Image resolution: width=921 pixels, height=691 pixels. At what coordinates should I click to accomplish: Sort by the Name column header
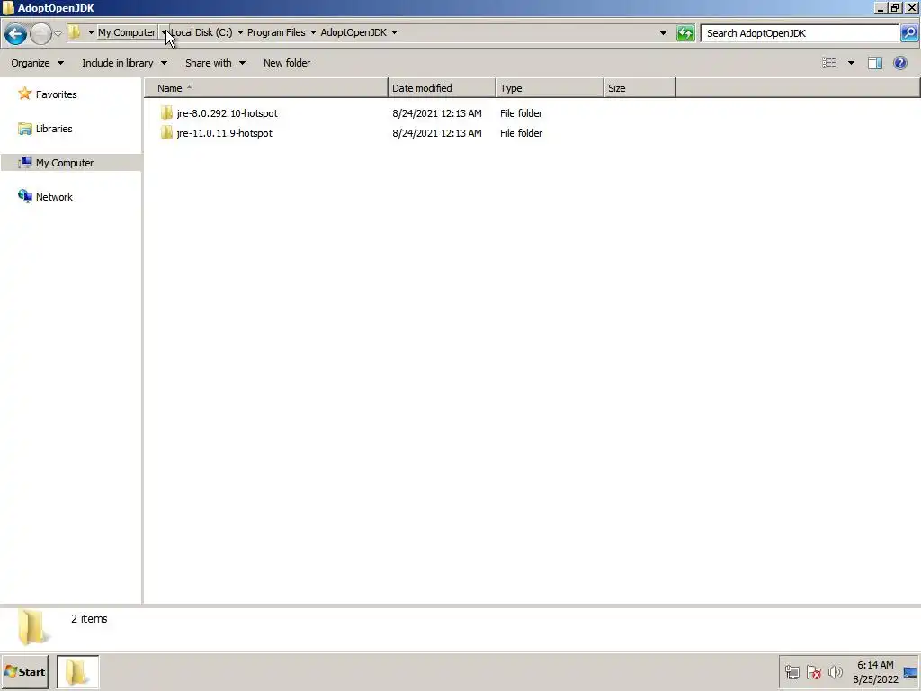pyautogui.click(x=266, y=88)
